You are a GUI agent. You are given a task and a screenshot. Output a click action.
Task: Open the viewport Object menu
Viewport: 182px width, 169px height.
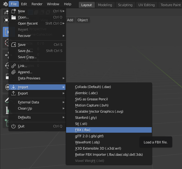click(83, 20)
